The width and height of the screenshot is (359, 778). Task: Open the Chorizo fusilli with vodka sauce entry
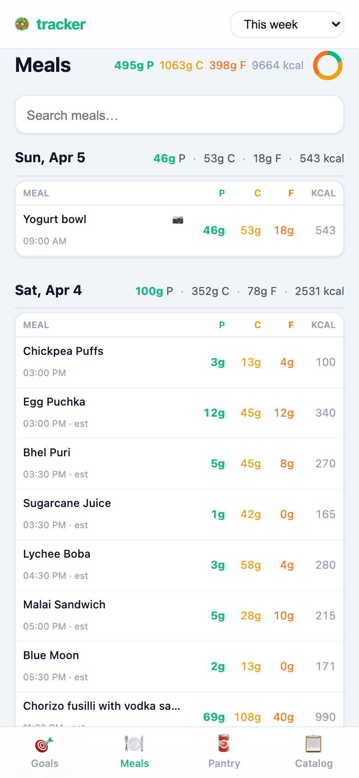click(x=102, y=706)
